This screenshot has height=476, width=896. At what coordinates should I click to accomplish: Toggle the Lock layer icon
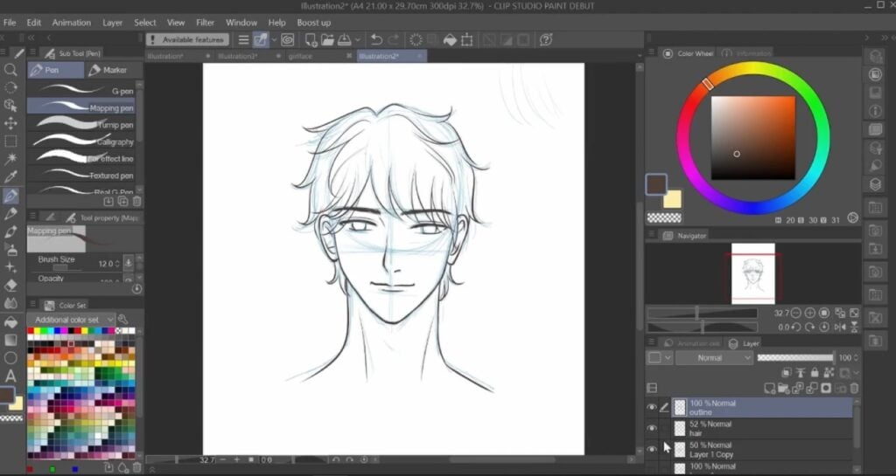(x=815, y=373)
